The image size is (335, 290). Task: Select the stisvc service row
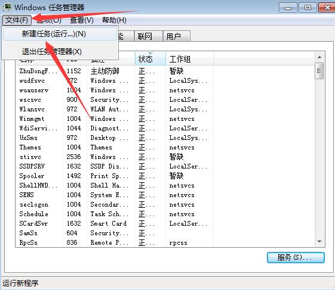[115, 157]
